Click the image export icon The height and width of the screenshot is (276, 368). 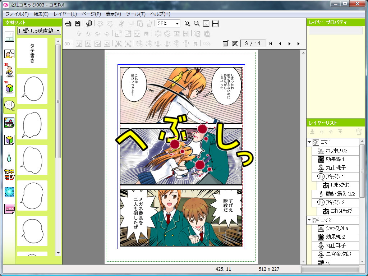[89, 23]
